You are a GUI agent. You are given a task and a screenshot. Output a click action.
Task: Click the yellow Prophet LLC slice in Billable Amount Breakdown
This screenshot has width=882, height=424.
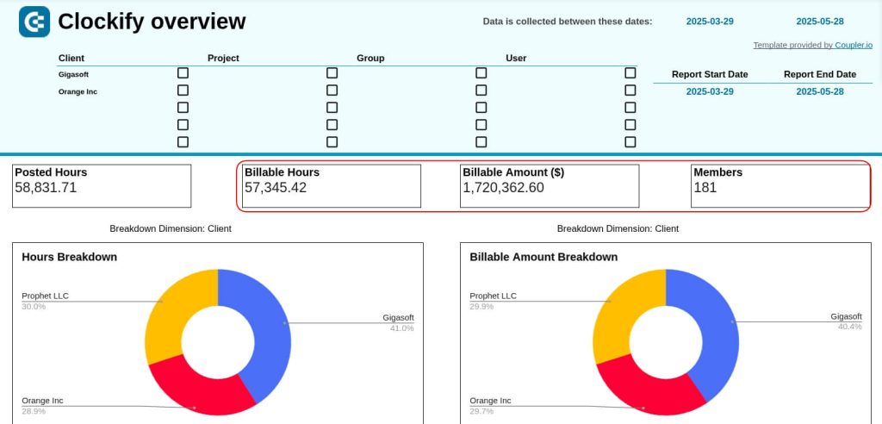(x=620, y=313)
